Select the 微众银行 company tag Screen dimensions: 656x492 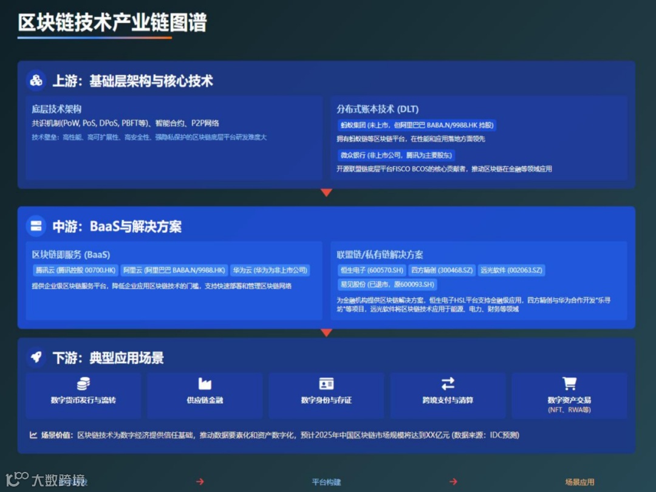tap(396, 155)
